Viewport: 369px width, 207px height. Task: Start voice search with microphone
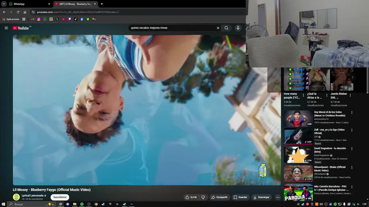[238, 28]
